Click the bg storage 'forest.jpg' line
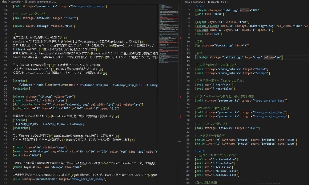This screenshot has height=185, width=309. [x=222, y=45]
